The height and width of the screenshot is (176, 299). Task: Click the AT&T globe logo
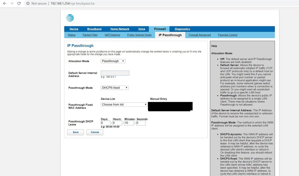click(x=70, y=18)
